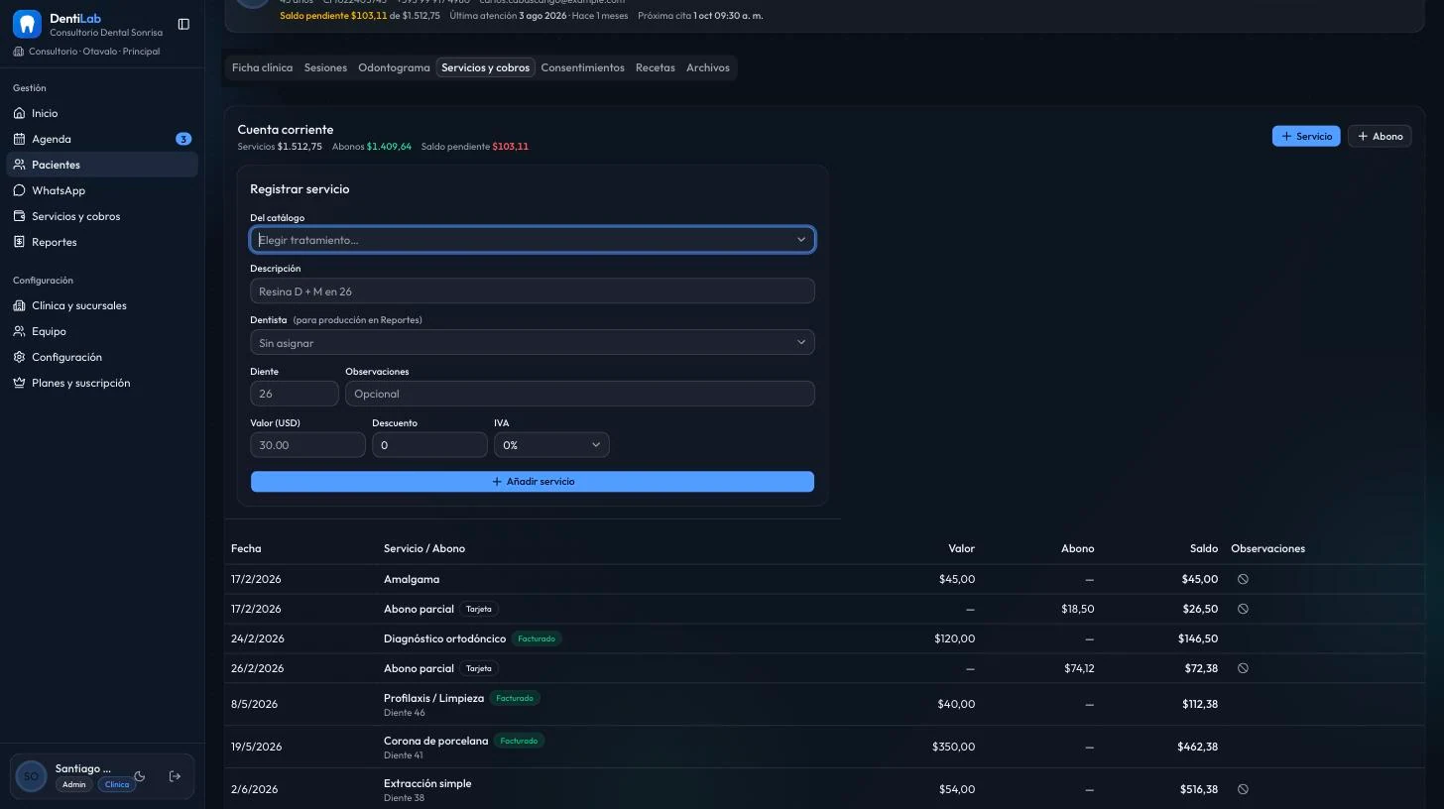1444x809 pixels.
Task: Click the DentiLab tooth logo
Action: (27, 24)
